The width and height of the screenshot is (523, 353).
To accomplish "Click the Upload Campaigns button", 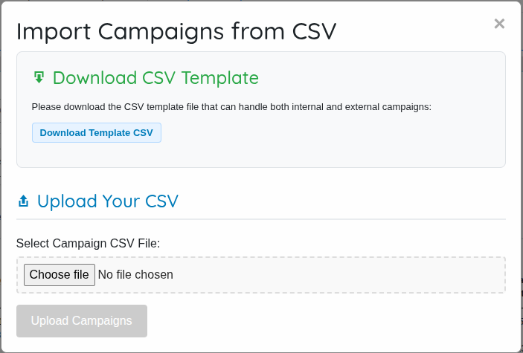I will pos(82,321).
